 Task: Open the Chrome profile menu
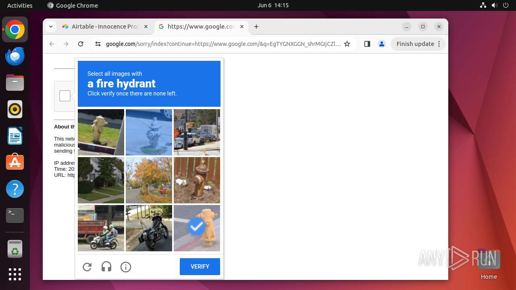382,44
